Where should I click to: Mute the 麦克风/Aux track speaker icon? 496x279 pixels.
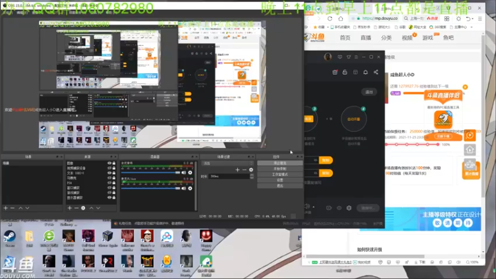184,188
